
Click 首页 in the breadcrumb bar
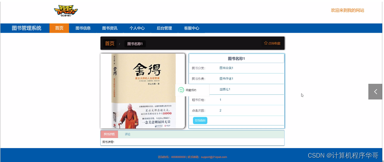pyautogui.click(x=110, y=44)
